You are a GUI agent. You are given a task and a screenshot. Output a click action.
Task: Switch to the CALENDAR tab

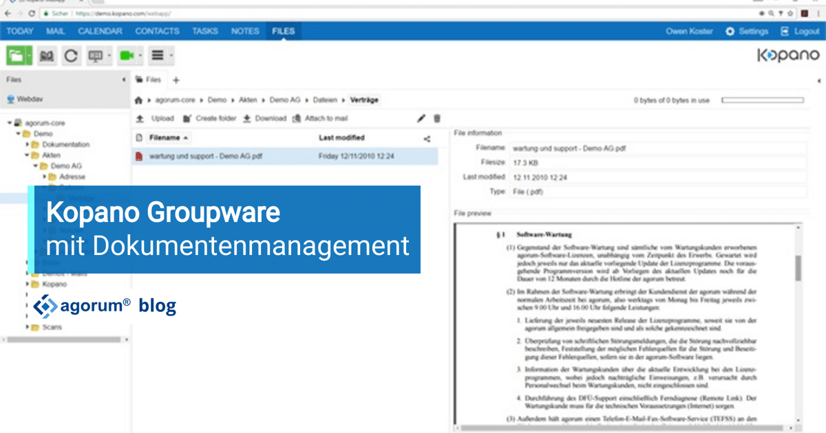[100, 32]
